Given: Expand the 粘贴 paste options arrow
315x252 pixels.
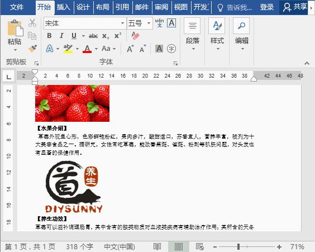Looking at the screenshot, I should [15, 50].
